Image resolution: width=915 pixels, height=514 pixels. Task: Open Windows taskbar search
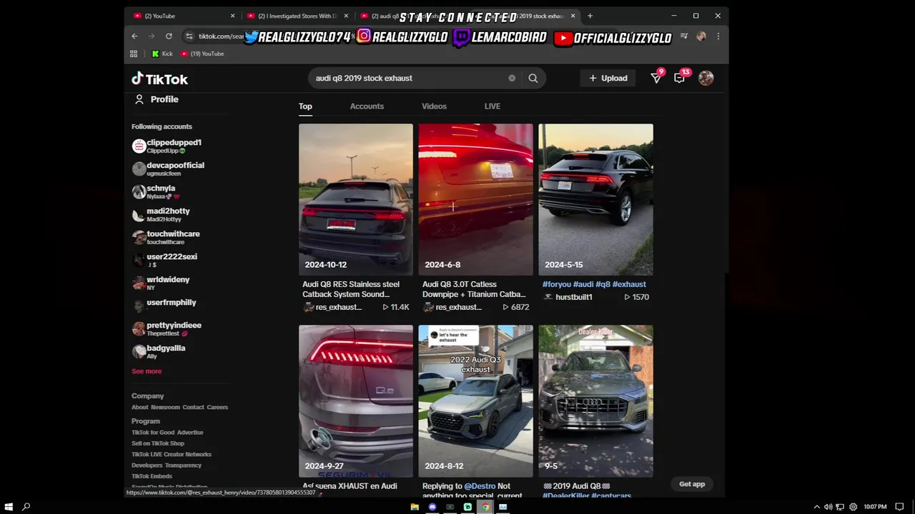pos(26,507)
